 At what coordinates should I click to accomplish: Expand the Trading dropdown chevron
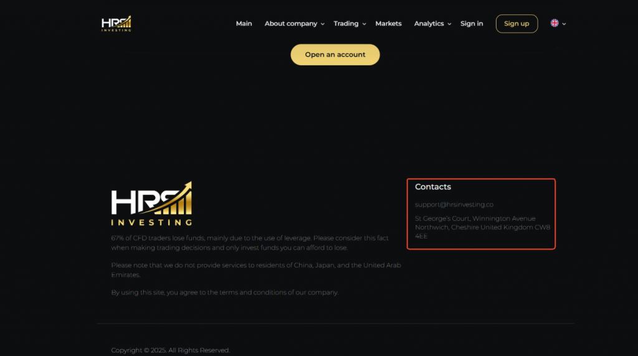click(364, 24)
